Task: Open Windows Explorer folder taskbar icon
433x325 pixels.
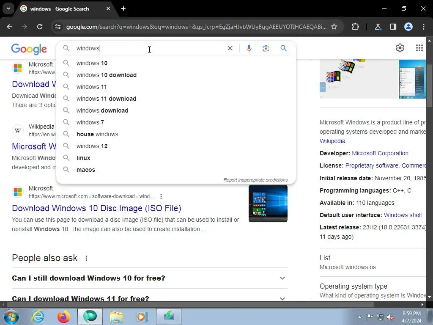Action: click(x=116, y=317)
